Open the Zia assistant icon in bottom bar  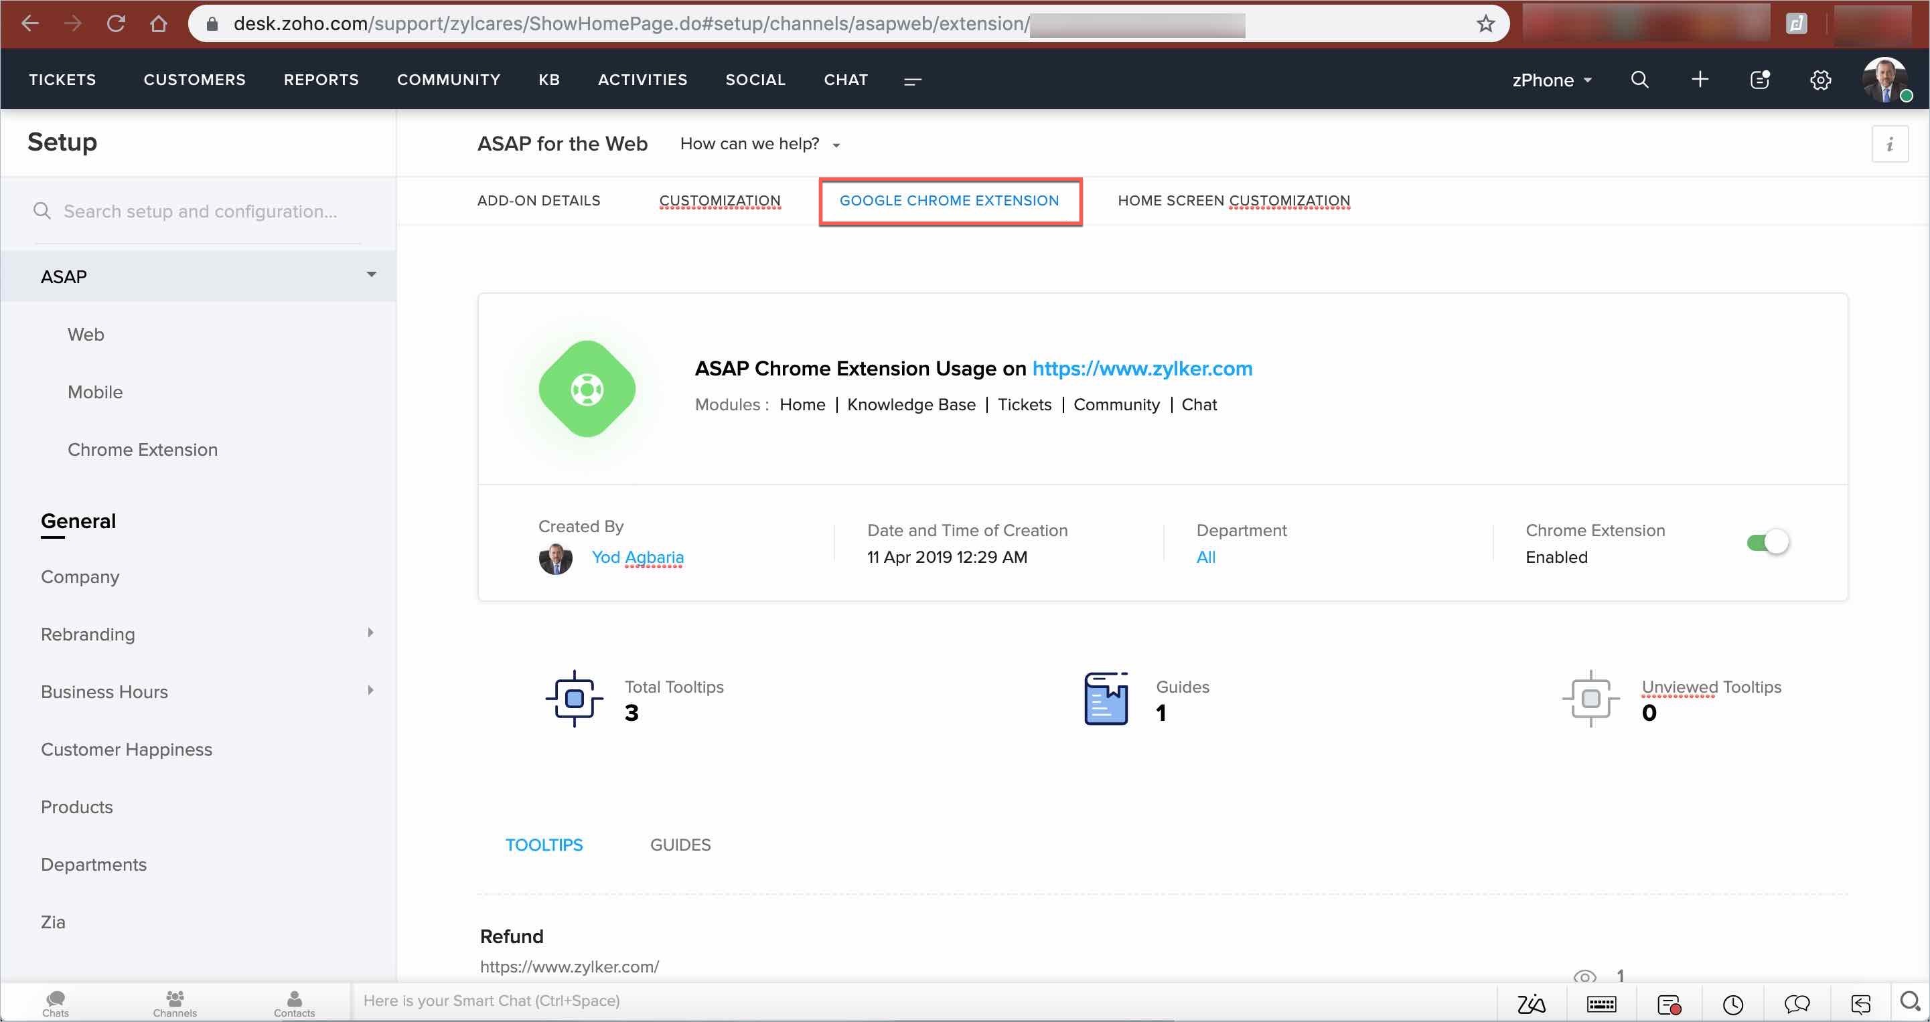(x=1531, y=1004)
